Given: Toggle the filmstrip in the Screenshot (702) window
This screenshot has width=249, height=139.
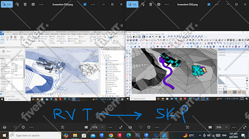Looking at the screenshot, I should click(x=130, y=127).
